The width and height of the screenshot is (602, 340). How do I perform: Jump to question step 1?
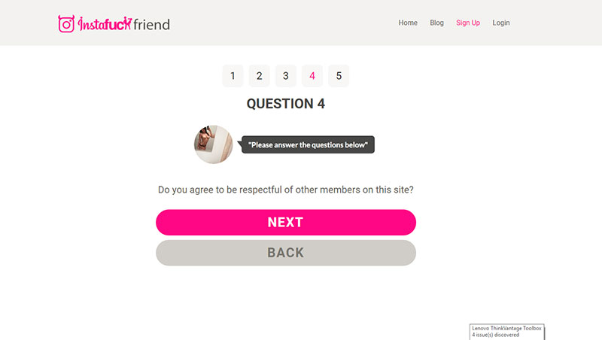[x=233, y=76]
